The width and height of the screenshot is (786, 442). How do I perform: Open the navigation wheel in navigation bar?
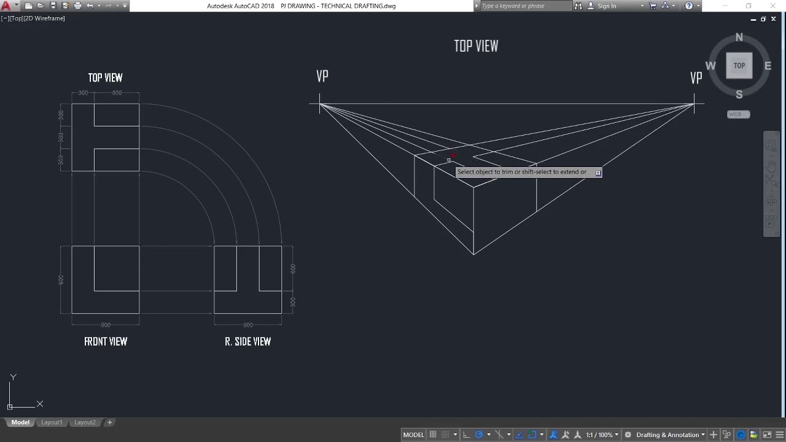[771, 145]
